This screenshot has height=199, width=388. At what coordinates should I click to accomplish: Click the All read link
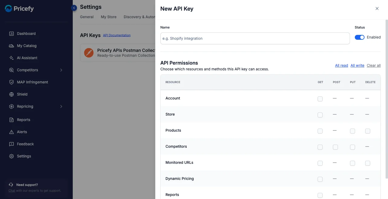coord(341,66)
